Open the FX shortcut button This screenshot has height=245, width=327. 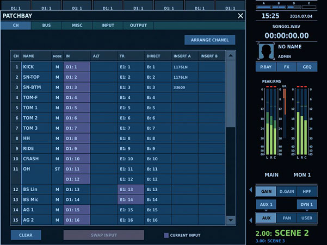pos(286,67)
